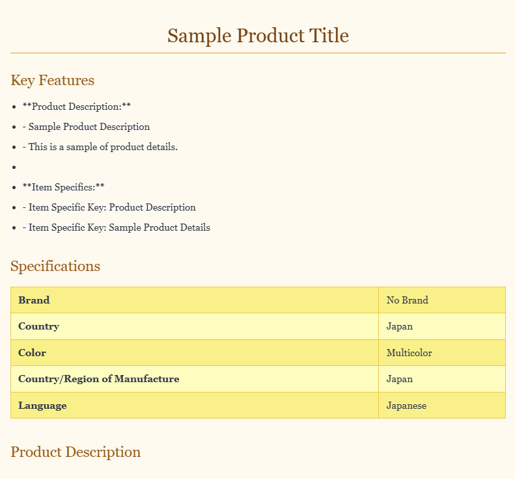Select "Item Specific Key: Product Description" bullet

109,207
